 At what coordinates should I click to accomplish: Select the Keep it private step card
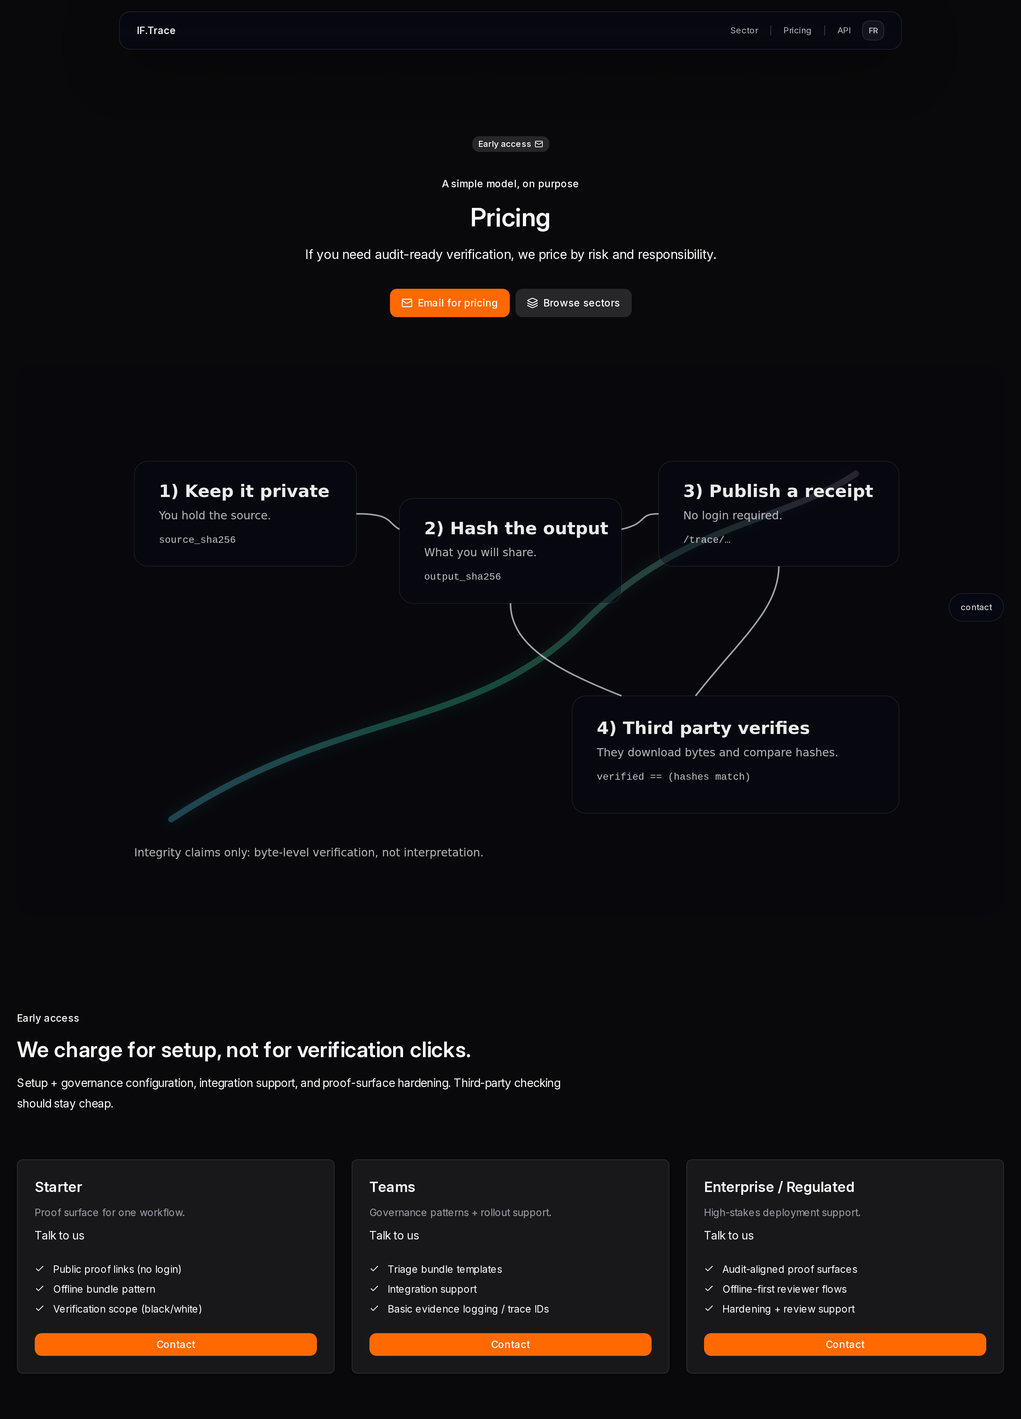(x=245, y=514)
